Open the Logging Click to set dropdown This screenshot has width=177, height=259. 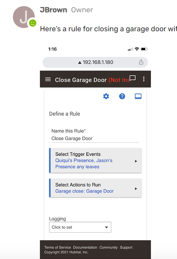point(80,227)
